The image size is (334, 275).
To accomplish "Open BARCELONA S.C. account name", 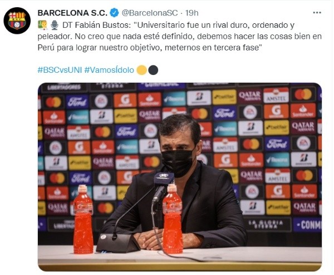I will point(72,13).
